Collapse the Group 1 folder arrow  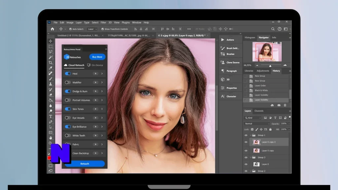251,135
